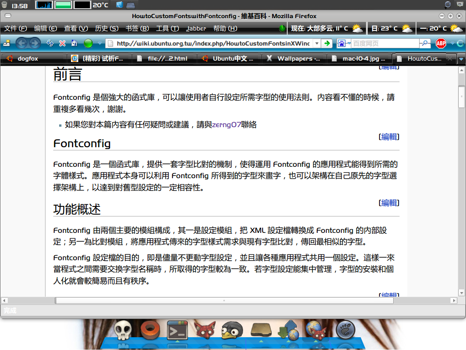Open the Adblock Plus dropdown arrow
Image resolution: width=466 pixels, height=350 pixels.
point(452,43)
